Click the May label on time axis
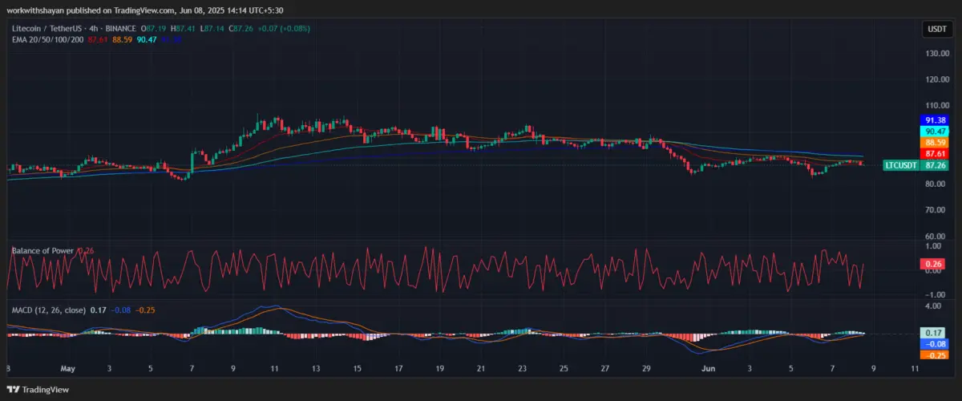The height and width of the screenshot is (401, 962). point(67,369)
